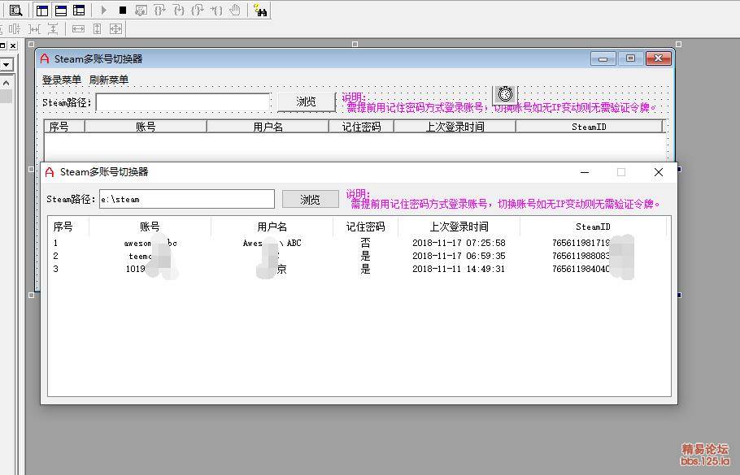Image resolution: width=740 pixels, height=475 pixels.
Task: Click the equal vertical spacing icon
Action: 53,29
